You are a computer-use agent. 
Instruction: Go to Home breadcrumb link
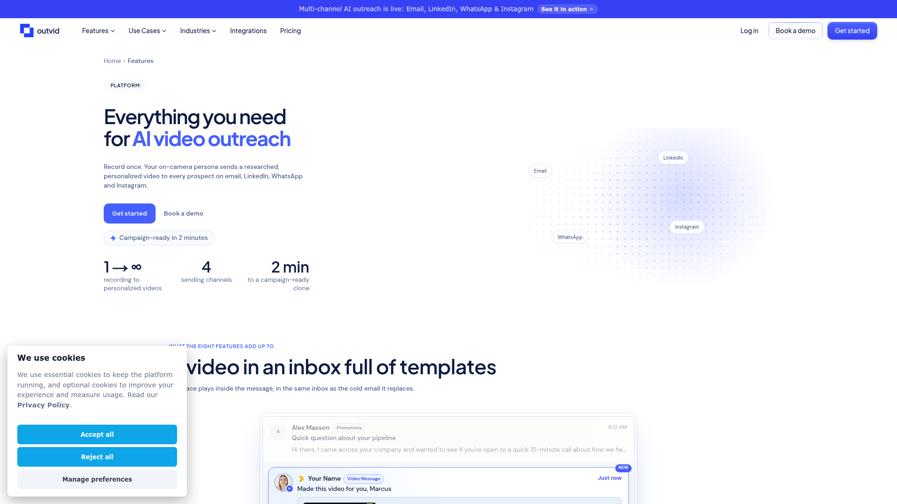112,61
